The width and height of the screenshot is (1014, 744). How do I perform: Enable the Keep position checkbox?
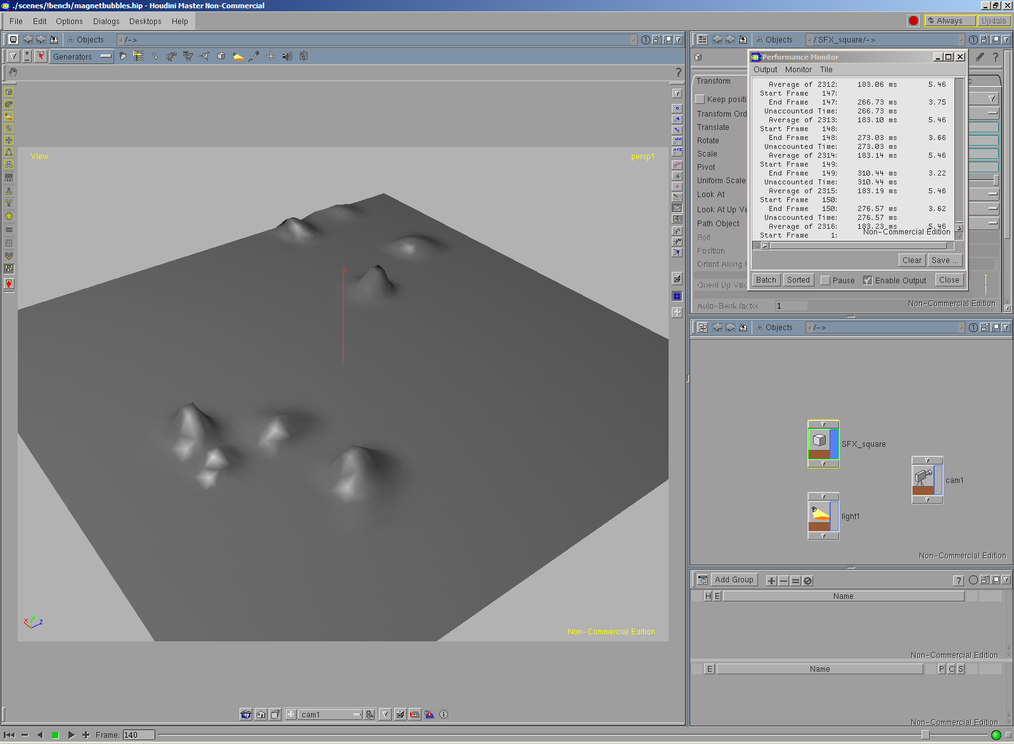pyautogui.click(x=700, y=99)
